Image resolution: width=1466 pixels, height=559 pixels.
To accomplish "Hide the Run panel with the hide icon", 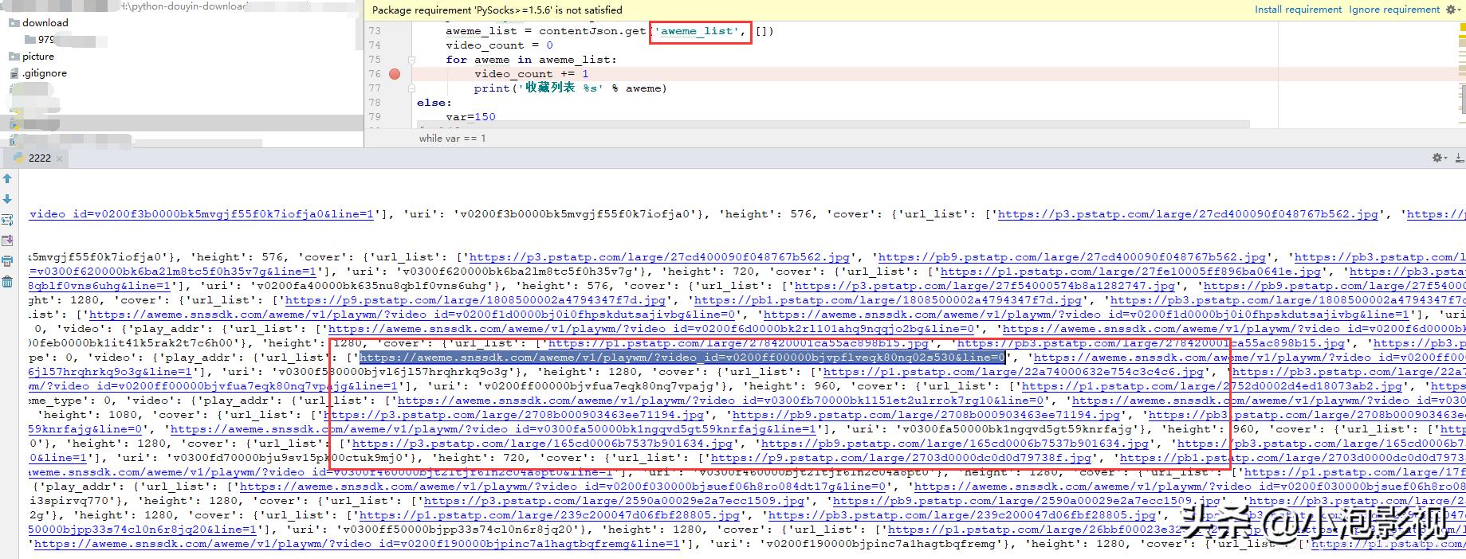I will 1458,158.
